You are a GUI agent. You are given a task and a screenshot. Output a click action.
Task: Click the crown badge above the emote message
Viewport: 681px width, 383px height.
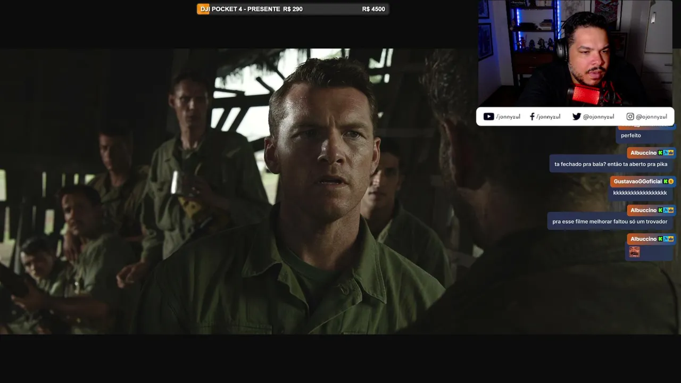pos(671,239)
